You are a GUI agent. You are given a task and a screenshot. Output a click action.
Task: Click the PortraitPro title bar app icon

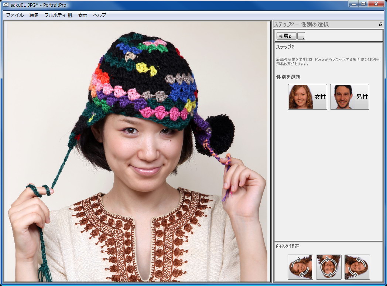tap(6, 5)
